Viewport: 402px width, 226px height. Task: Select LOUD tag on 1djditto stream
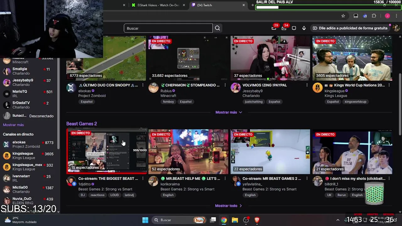point(115,195)
